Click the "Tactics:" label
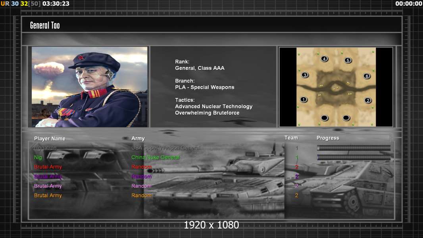 coord(185,100)
